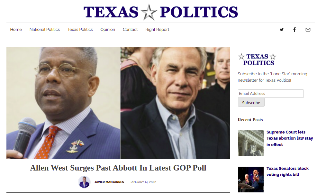
Task: Open the Facebook icon link
Action: [x=294, y=30]
